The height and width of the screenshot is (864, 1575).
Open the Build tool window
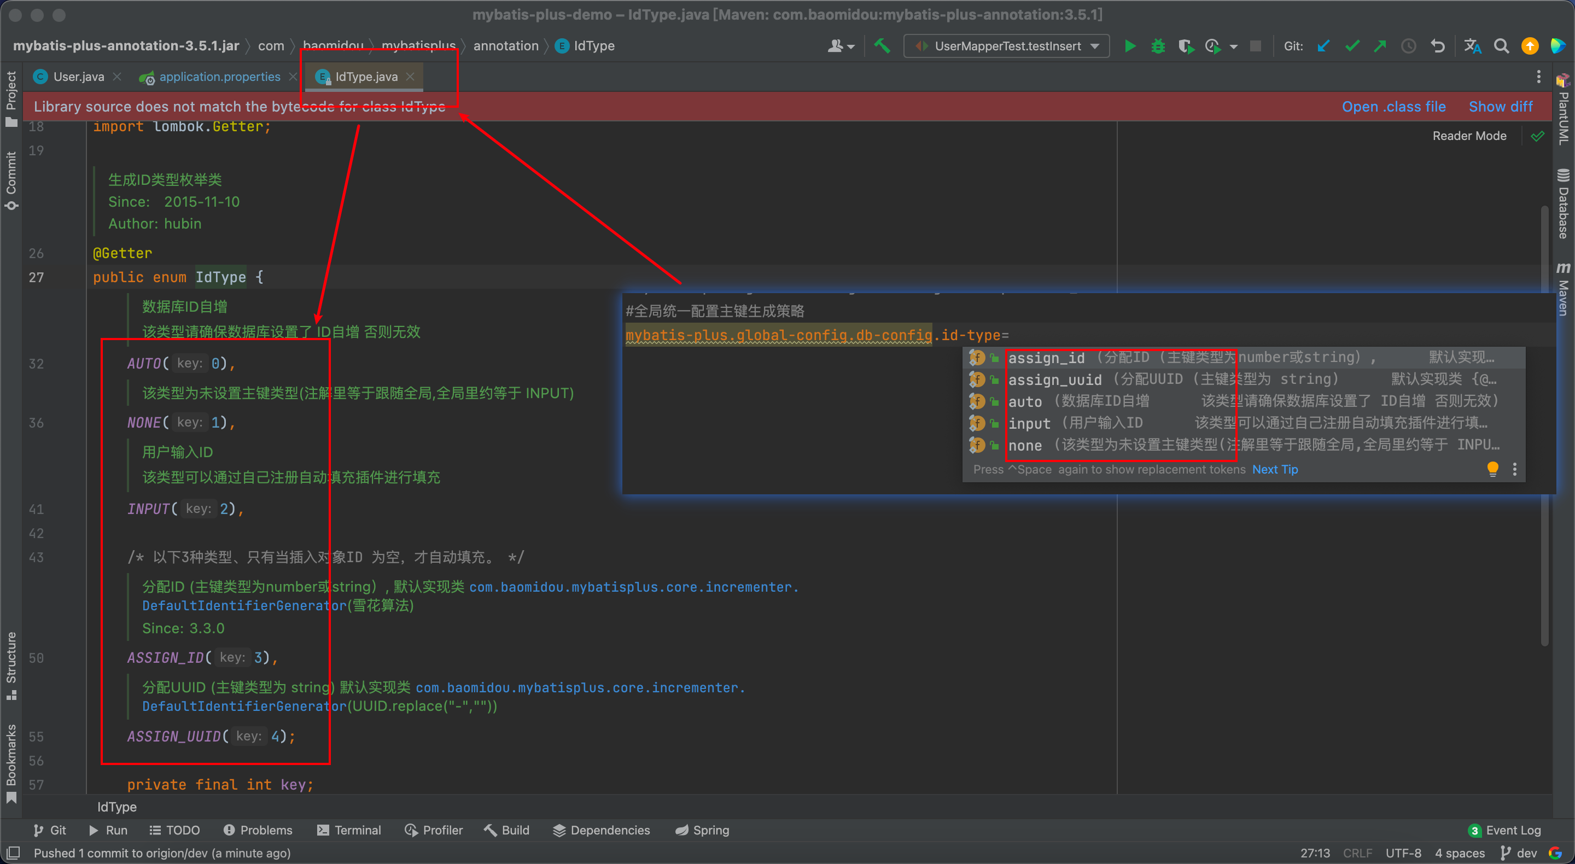point(507,830)
